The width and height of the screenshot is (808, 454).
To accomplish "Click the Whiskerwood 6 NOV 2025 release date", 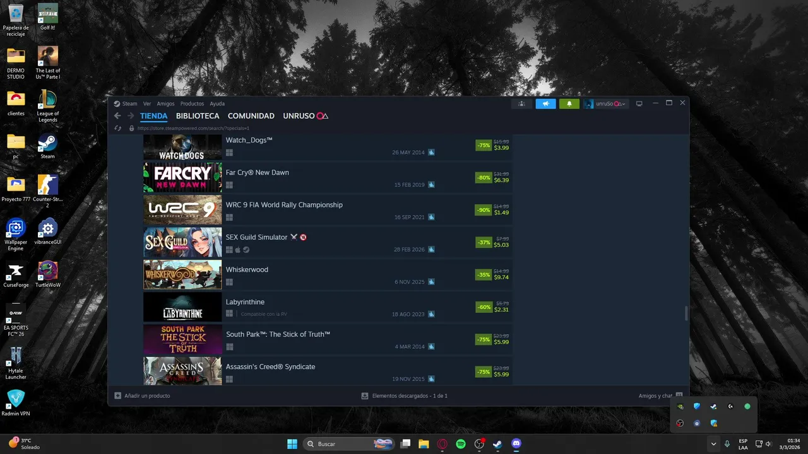I will coord(410,282).
